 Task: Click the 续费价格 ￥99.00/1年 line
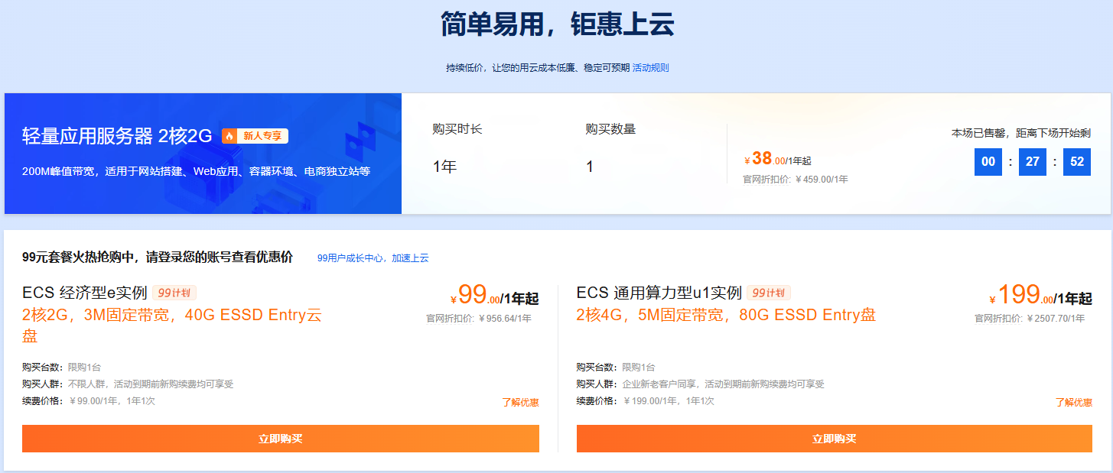coord(89,401)
